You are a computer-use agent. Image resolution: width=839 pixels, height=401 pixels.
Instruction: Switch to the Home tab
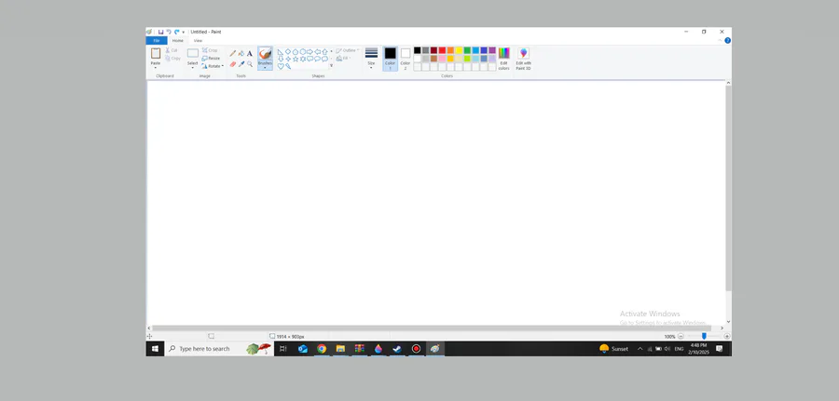pyautogui.click(x=178, y=41)
